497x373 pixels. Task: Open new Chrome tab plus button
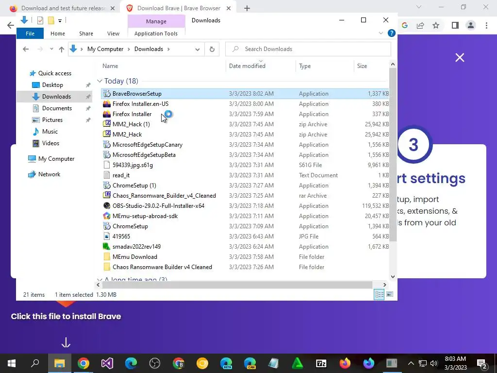[x=247, y=8]
